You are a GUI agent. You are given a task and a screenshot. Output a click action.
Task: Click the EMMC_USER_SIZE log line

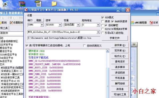(45, 91)
